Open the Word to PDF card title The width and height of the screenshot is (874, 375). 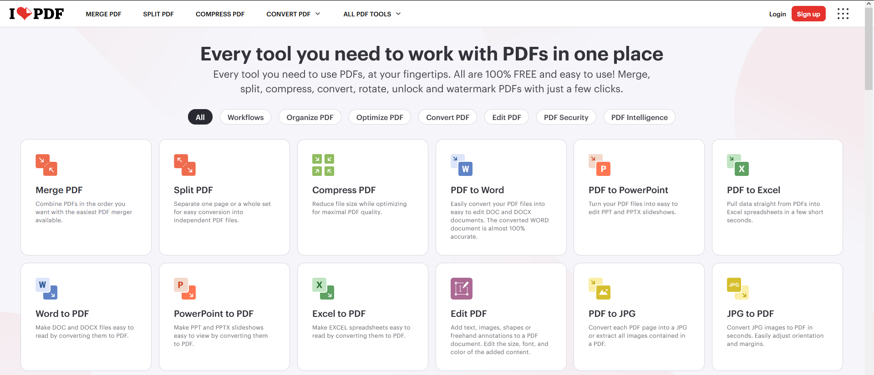[62, 314]
